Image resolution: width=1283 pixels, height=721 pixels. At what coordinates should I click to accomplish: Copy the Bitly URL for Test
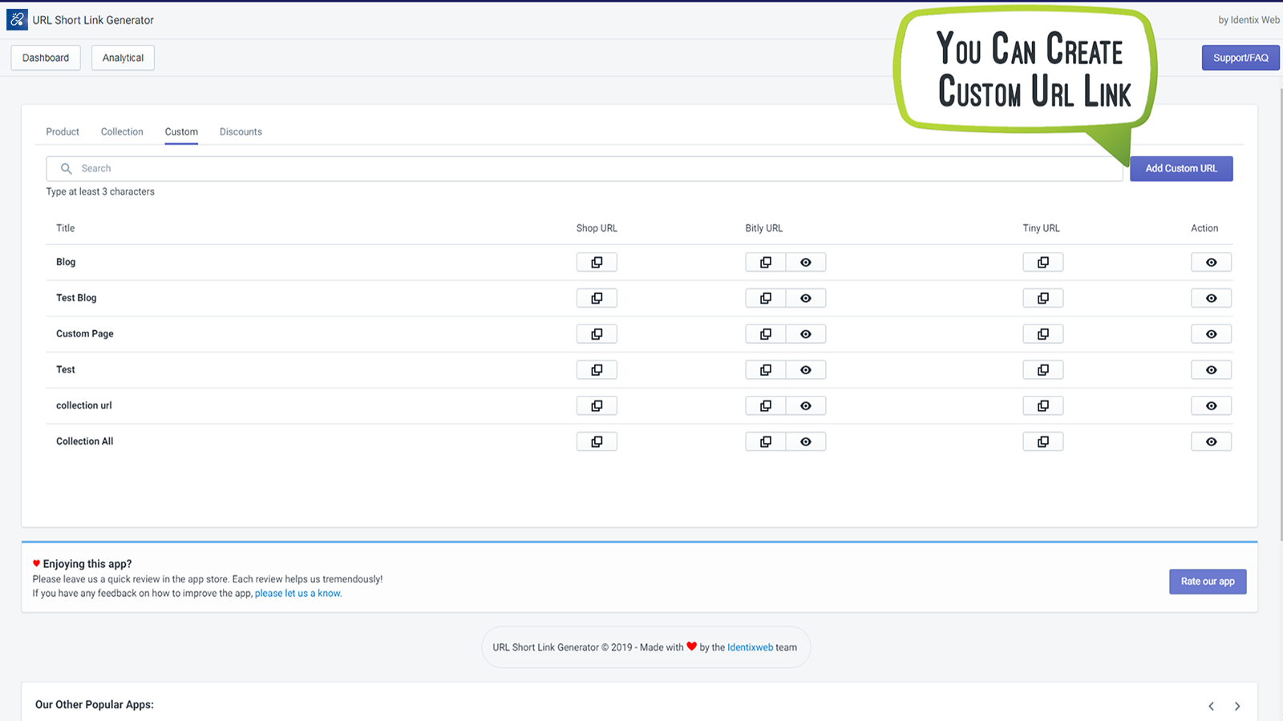(764, 369)
